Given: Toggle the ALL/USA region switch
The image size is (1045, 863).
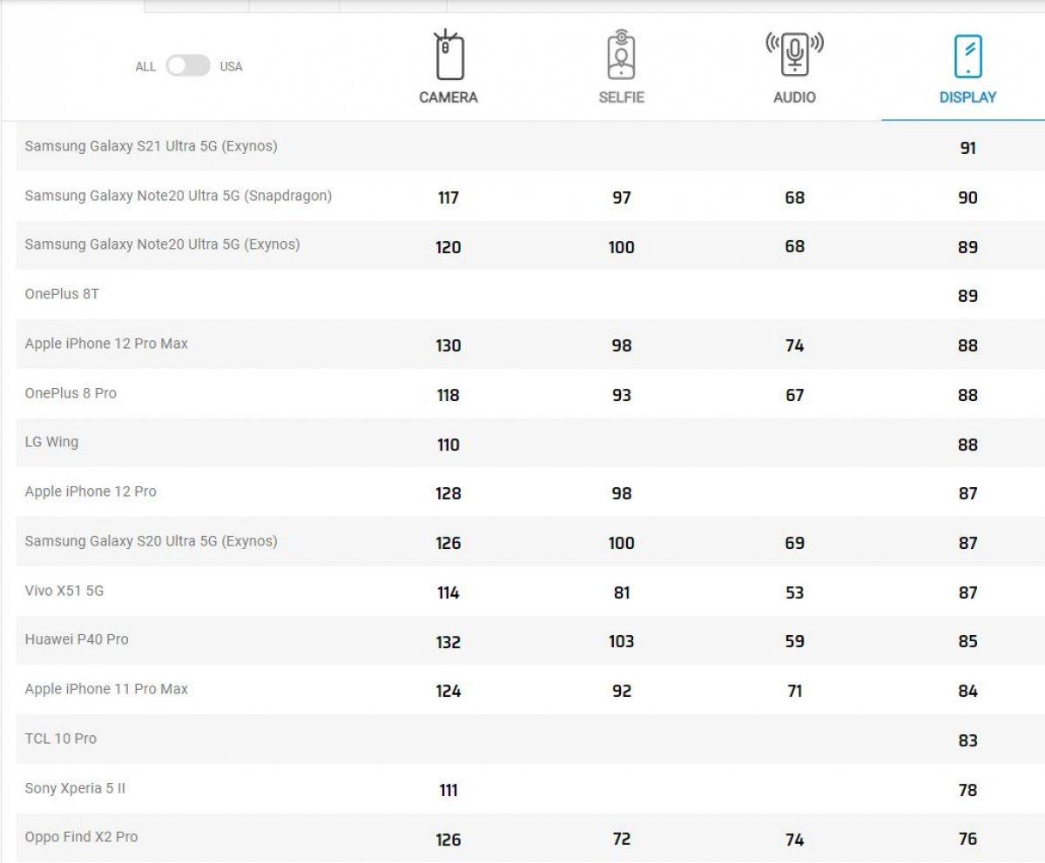Looking at the screenshot, I should (x=188, y=66).
